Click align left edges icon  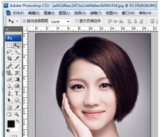point(130,21)
